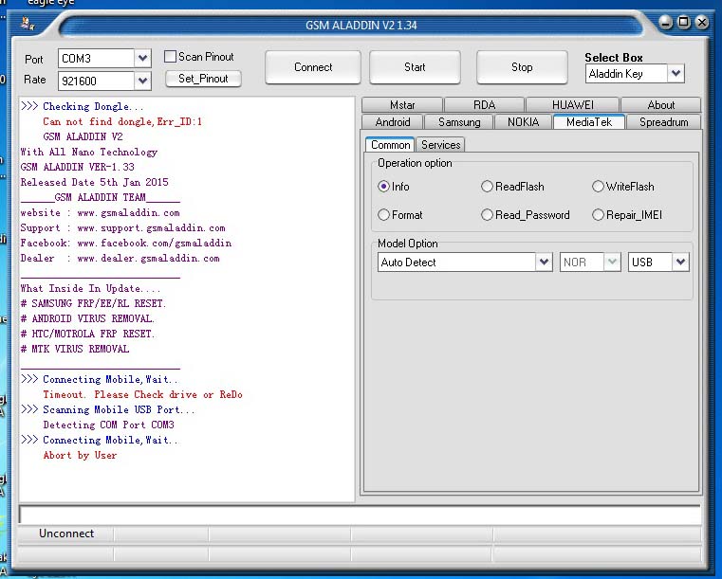Viewport: 722px width, 579px height.
Task: Click log line '# ANDROID VIRUS REMOVAL.'
Action: tap(87, 318)
